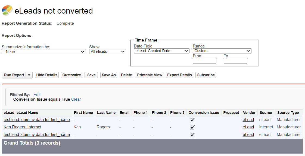The image size is (305, 156).
Task: Click the report logo icon beside the title
Action: coord(7,10)
